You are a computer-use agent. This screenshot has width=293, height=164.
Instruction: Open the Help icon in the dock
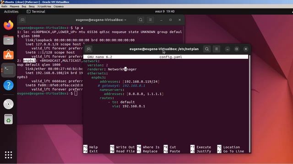8,85
